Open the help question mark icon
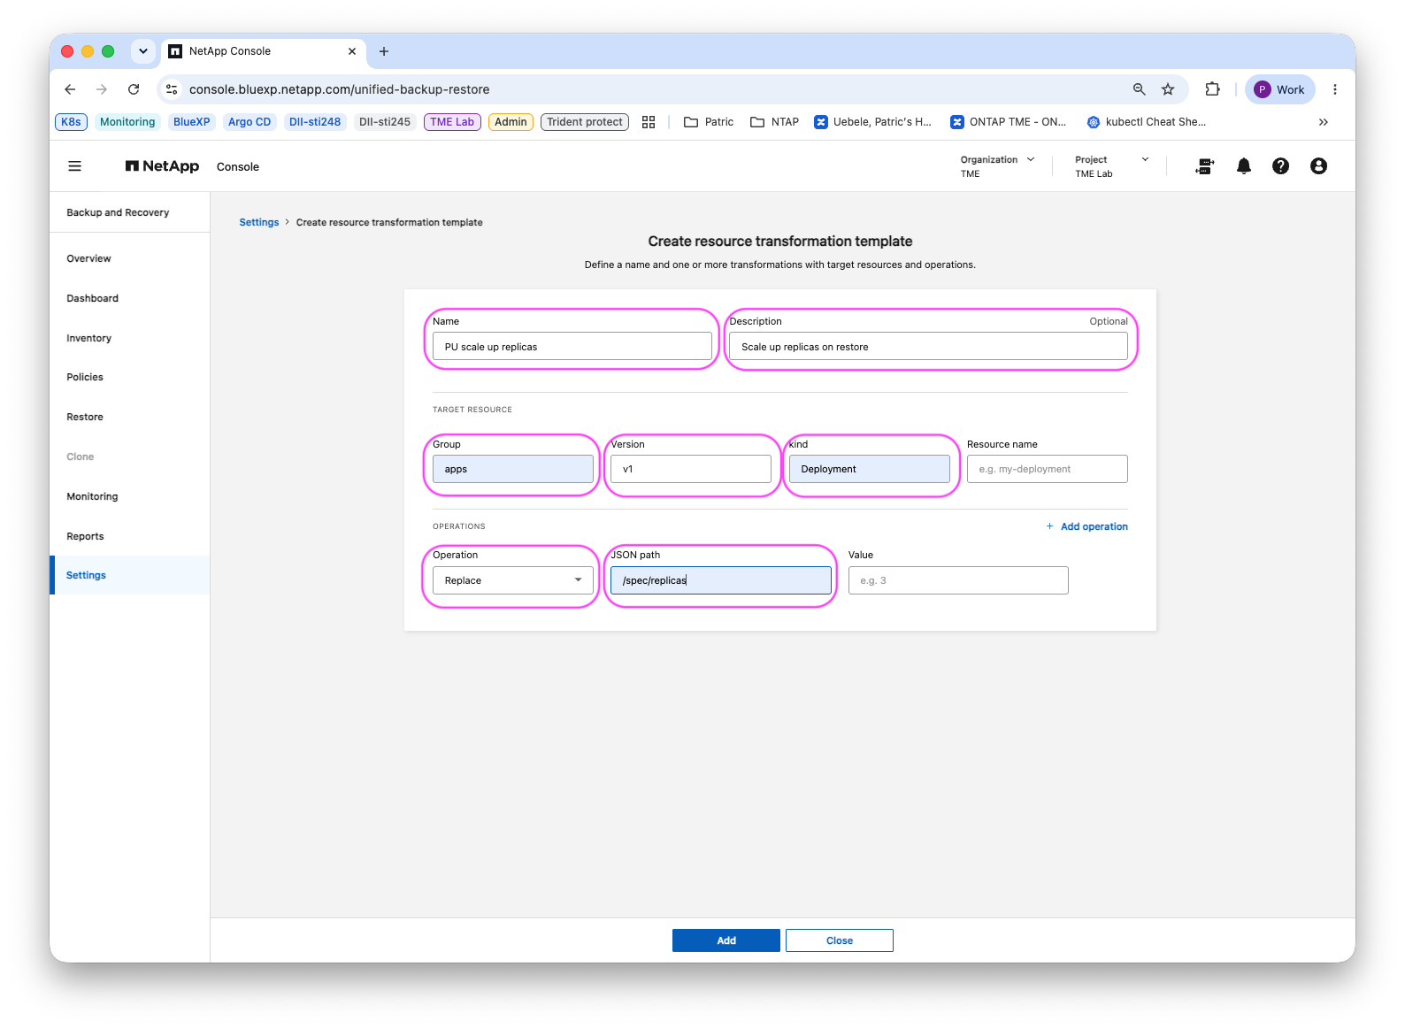This screenshot has width=1405, height=1028. pos(1280,166)
